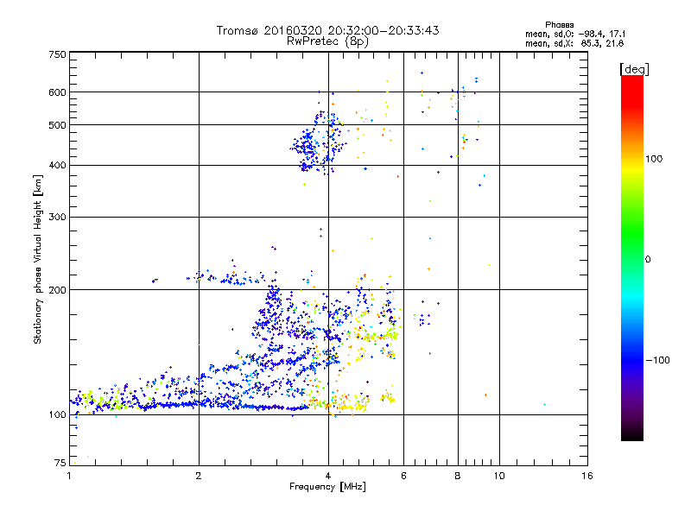The width and height of the screenshot is (691, 518).
Task: Click the colorbar tick label "100" beside yellow
Action: coord(654,159)
